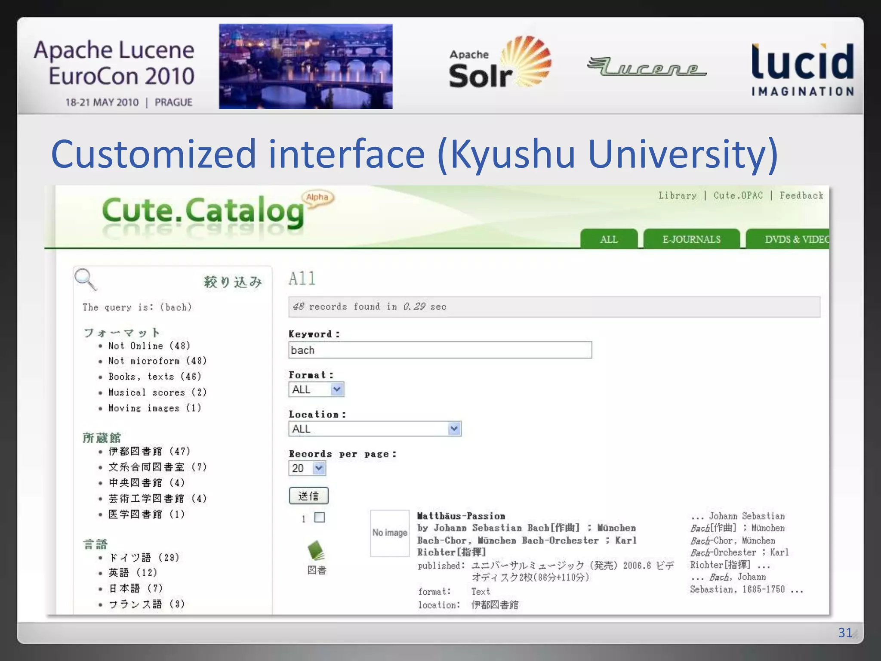Filter by 文系合同図書室 (7)
This screenshot has height=661, width=881.
point(157,467)
